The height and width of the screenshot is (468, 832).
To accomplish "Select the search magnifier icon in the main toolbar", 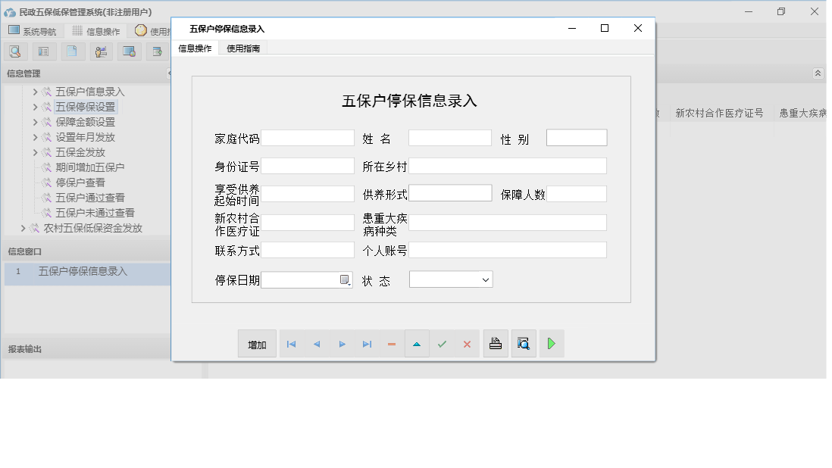I will [15, 51].
